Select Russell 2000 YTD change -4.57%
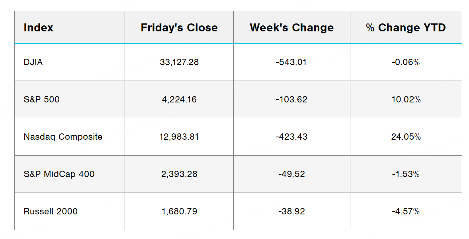Screen dimensions: 469x239 tap(406, 212)
